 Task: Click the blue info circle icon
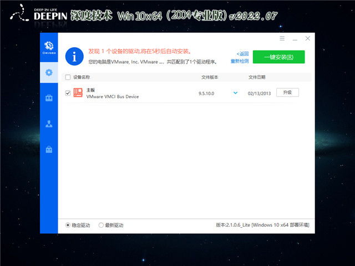(73, 56)
